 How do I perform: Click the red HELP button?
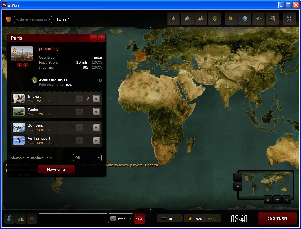(x=139, y=219)
